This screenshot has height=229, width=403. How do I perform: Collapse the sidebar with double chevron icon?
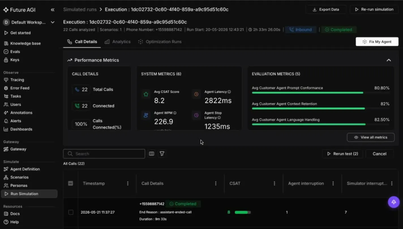[x=53, y=10]
